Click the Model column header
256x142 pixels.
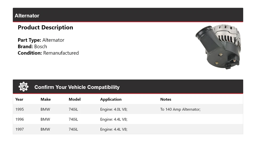coord(75,99)
